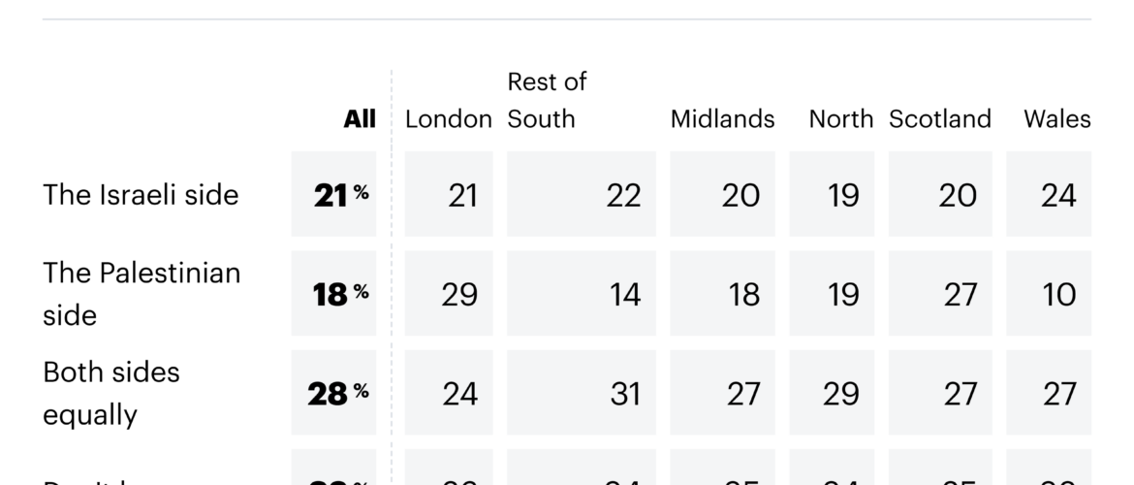Click the Wales column header
The width and height of the screenshot is (1134, 485).
point(1056,119)
